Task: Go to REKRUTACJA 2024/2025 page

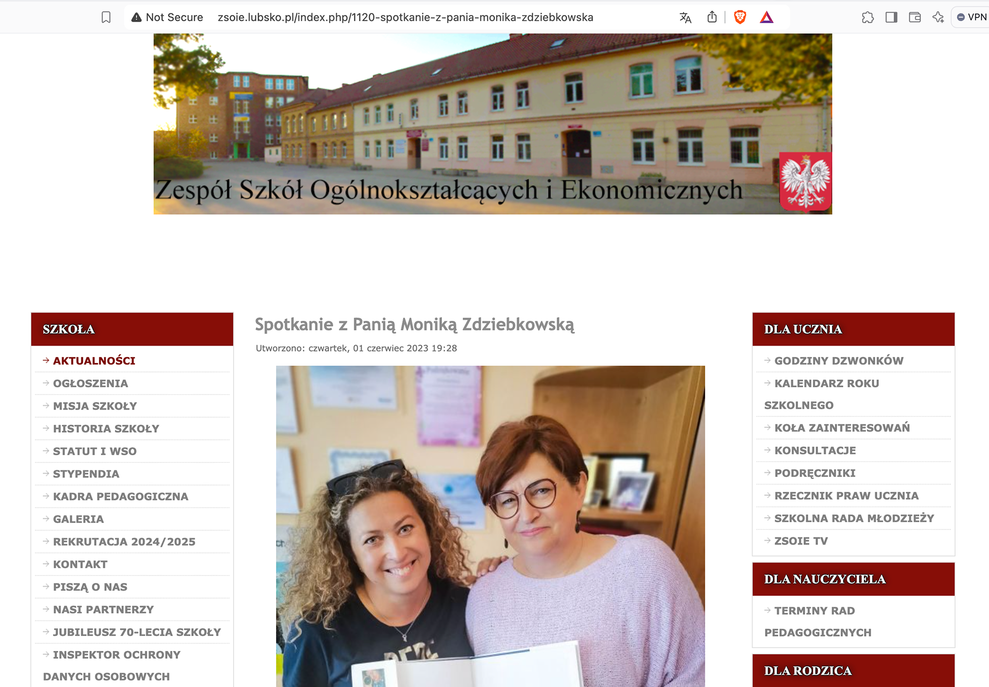Action: (124, 542)
